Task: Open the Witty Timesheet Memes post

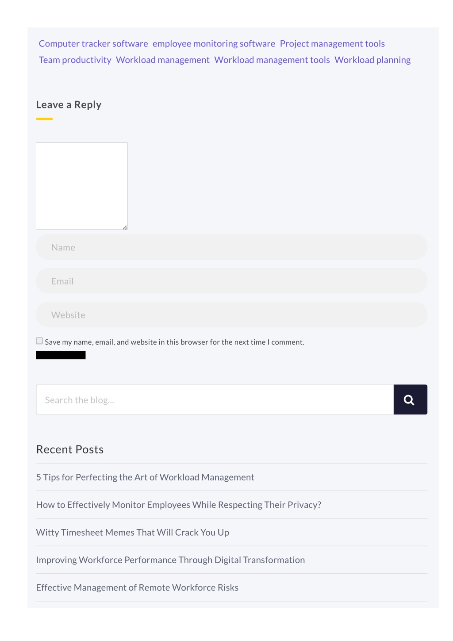Action: (x=133, y=533)
